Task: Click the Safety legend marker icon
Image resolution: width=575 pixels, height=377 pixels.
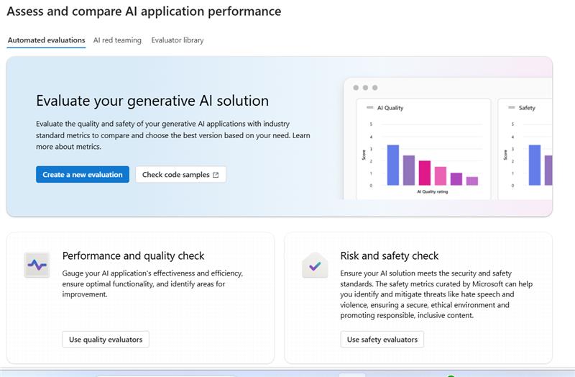Action: [x=511, y=108]
